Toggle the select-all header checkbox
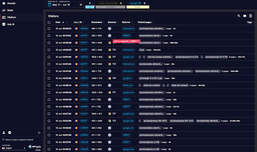Screen dimensions: 257x152 pos(49,23)
